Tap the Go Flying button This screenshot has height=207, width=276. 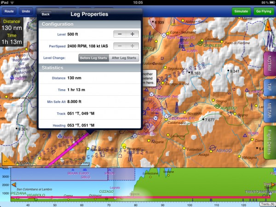264,11
